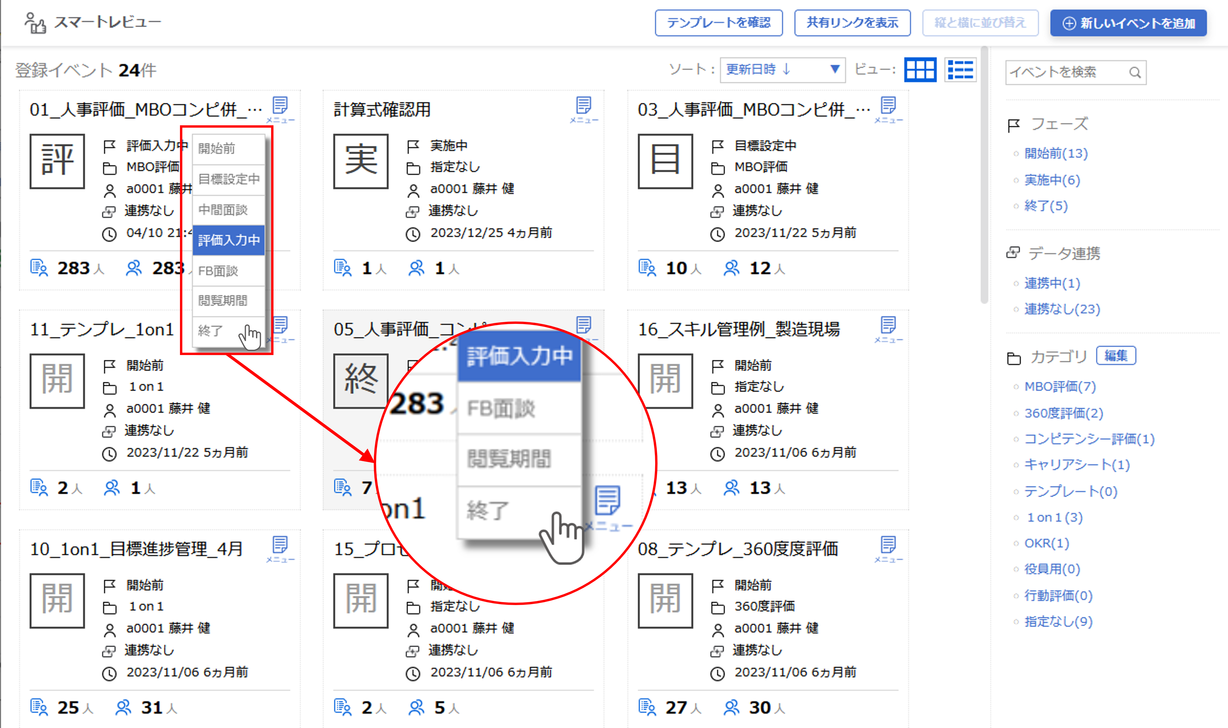Filter by category 行動評価(0)

pyautogui.click(x=1058, y=596)
